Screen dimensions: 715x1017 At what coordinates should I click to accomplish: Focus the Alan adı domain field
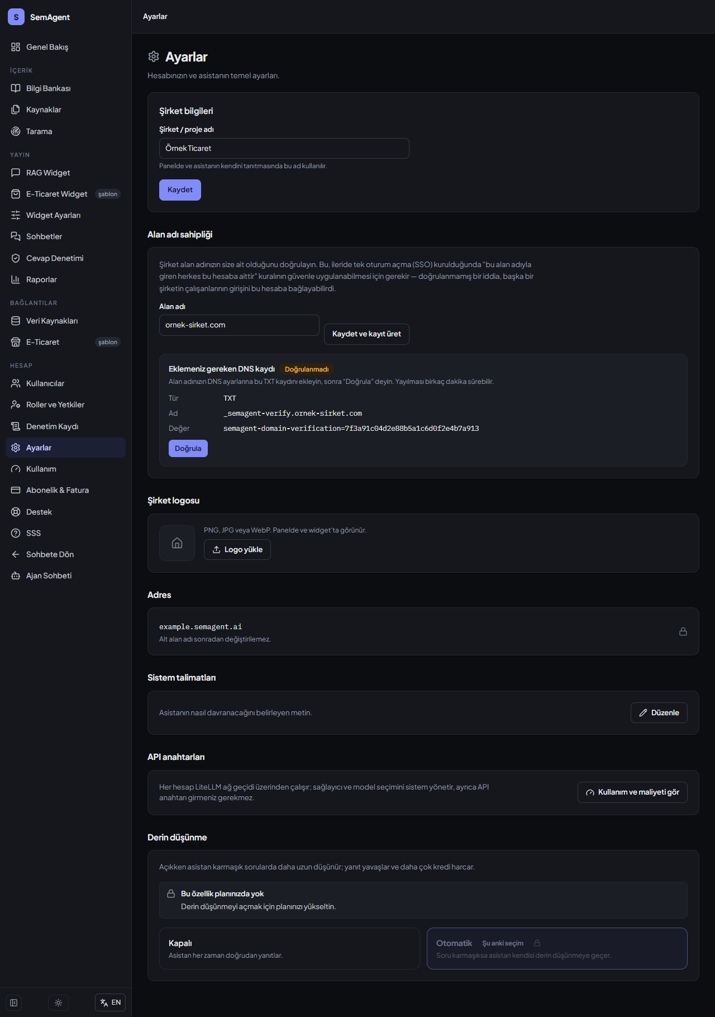(239, 325)
